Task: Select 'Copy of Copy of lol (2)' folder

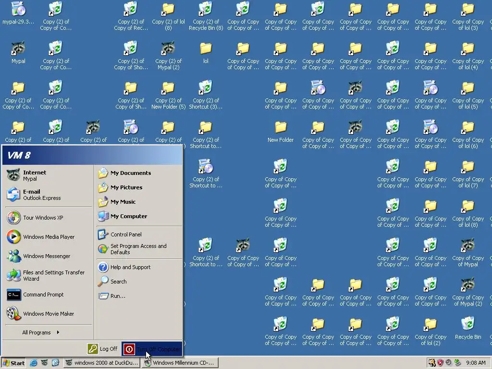Action: (x=430, y=332)
